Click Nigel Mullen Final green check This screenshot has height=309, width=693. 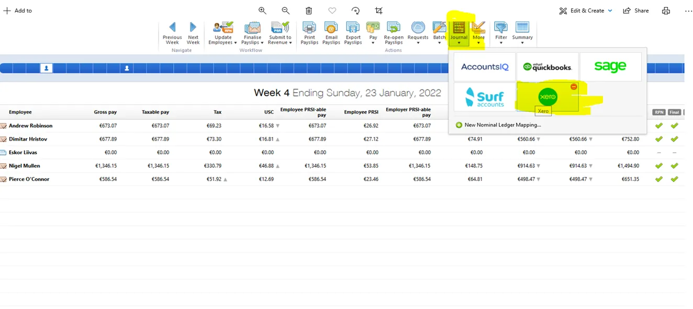tap(674, 166)
